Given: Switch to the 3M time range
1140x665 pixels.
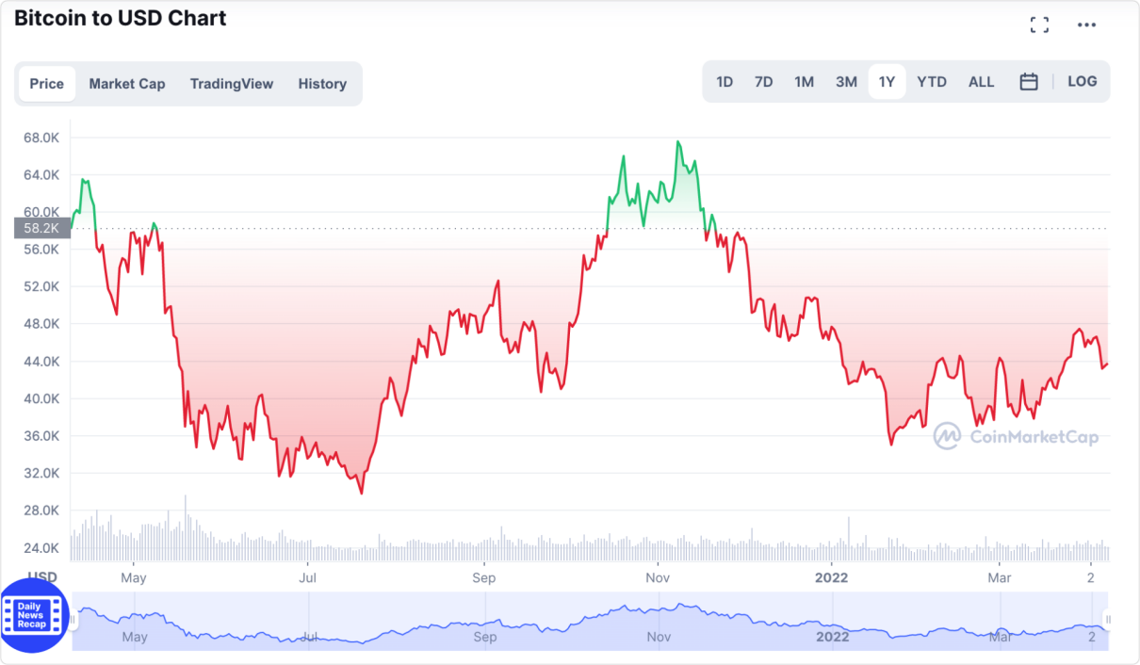Looking at the screenshot, I should [x=846, y=82].
